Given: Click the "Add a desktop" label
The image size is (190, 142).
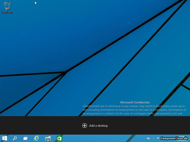Looking at the screenshot, I should [x=98, y=126].
